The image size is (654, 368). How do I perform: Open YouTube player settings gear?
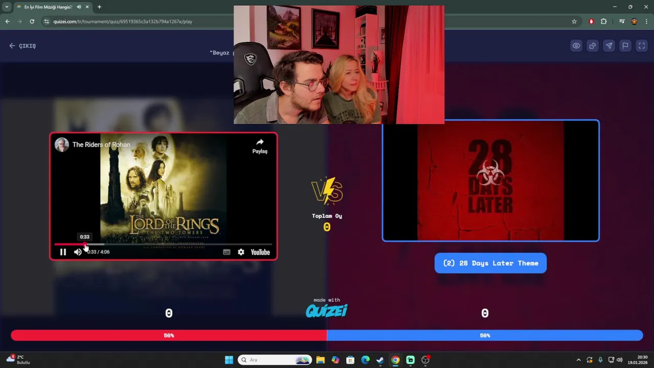point(241,252)
